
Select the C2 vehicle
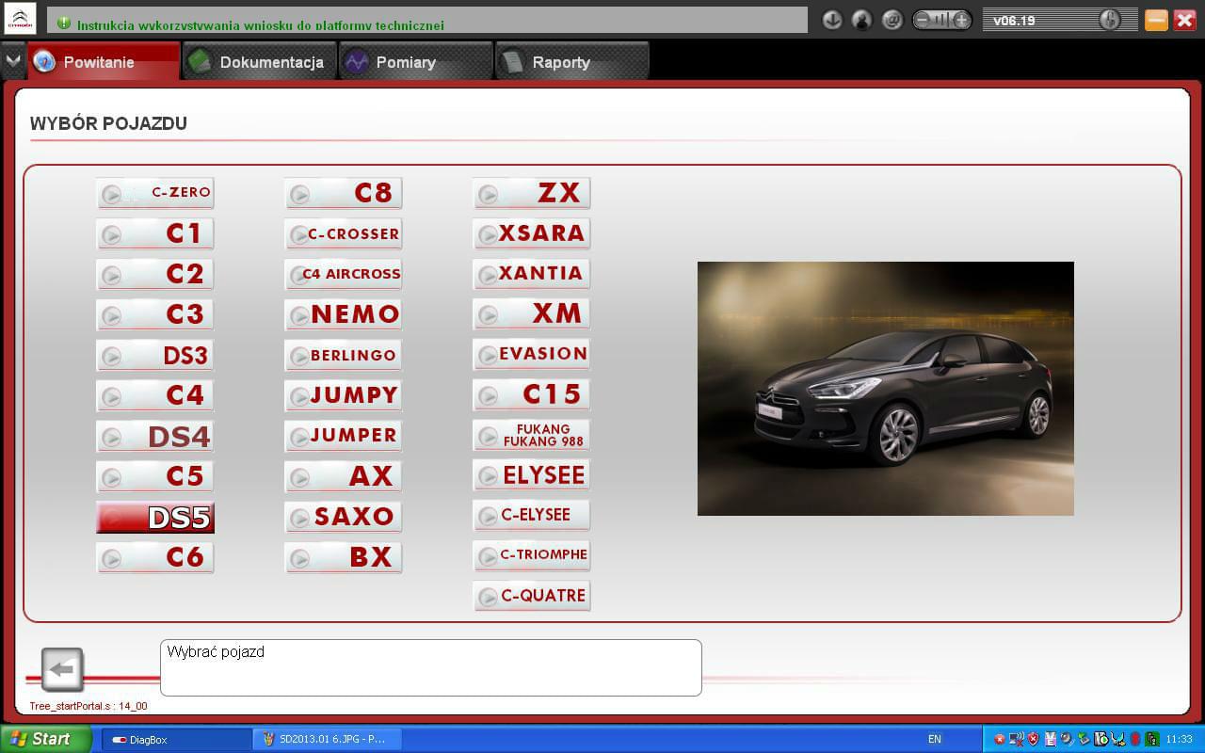tap(155, 274)
